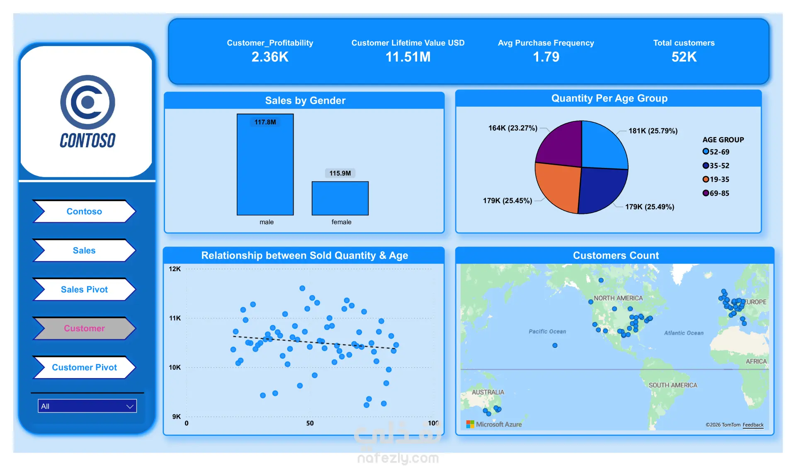796x466 pixels.
Task: Expand the slicer using chevron arrow
Action: 130,406
